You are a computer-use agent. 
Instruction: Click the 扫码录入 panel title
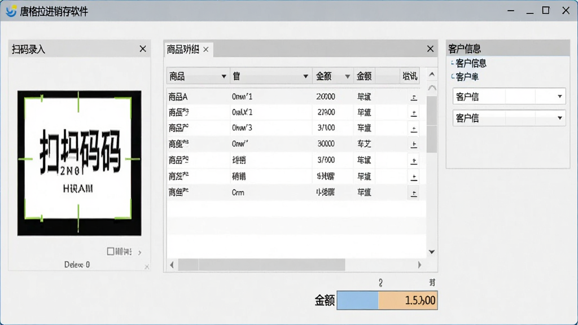point(28,49)
